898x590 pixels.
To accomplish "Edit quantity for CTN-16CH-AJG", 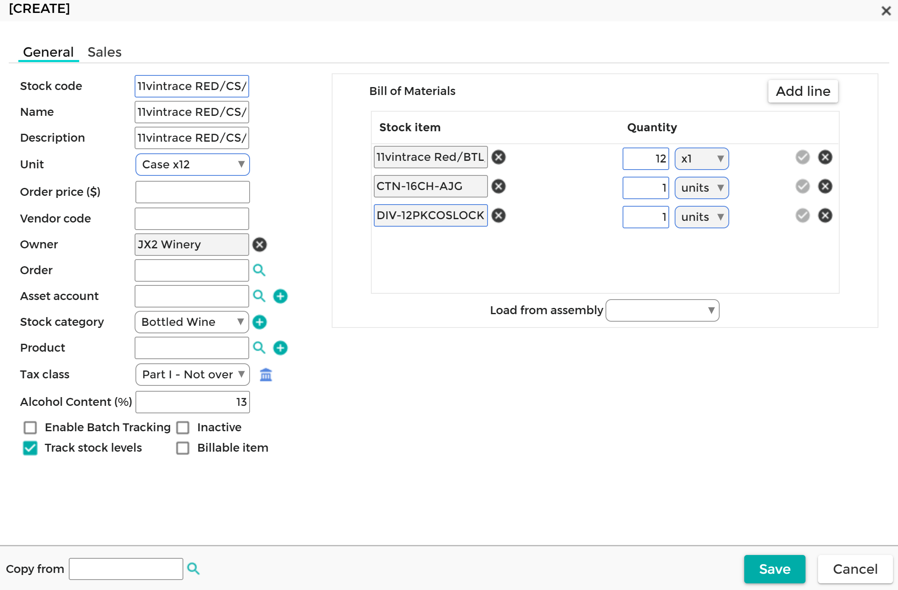I will pyautogui.click(x=645, y=188).
